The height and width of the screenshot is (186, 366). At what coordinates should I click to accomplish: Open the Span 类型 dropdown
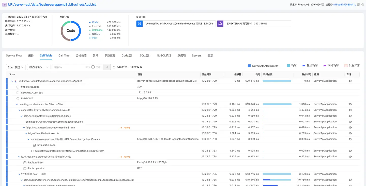(16, 67)
